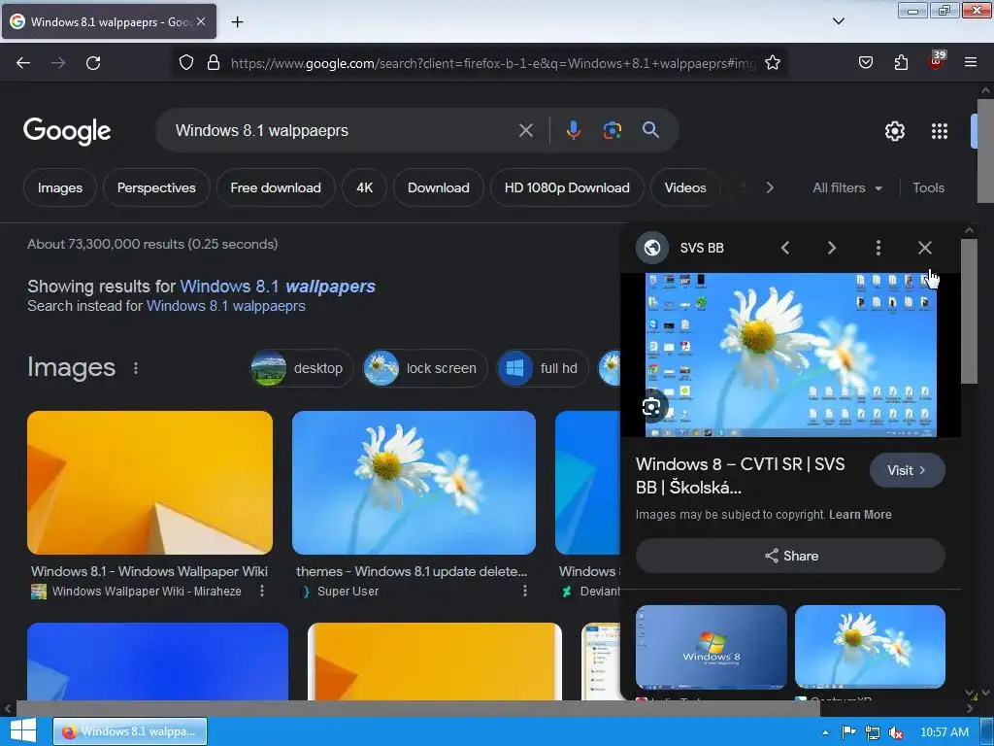Open the Windows Wallpaper Wiki - Miraheze source

tap(147, 592)
